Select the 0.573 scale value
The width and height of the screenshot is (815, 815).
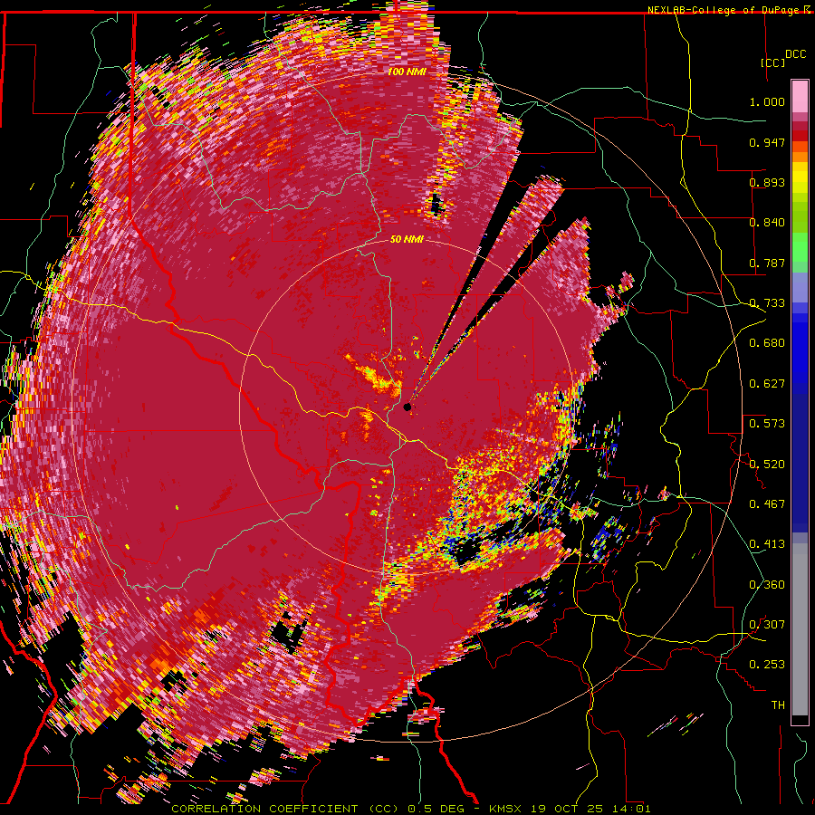[767, 424]
